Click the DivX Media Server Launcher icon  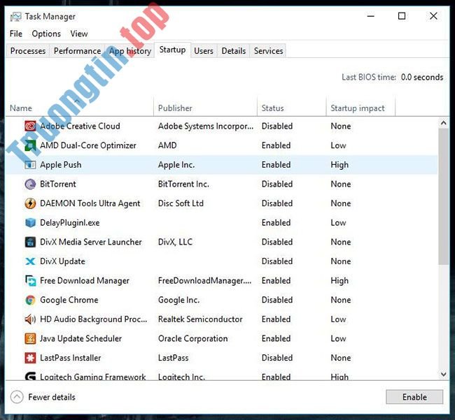(x=30, y=242)
